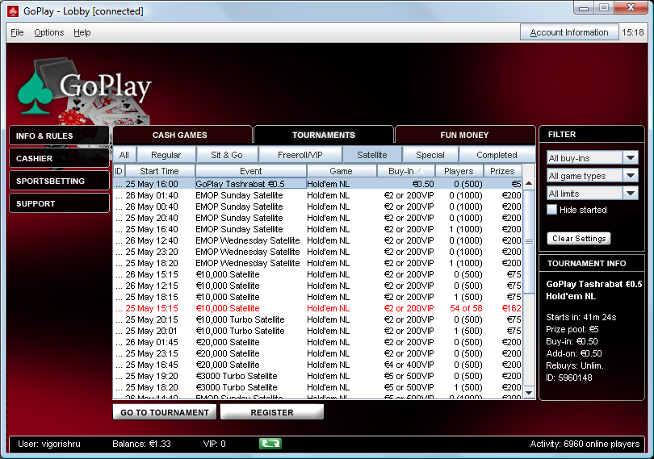The image size is (654, 459).
Task: Open the Options menu
Action: (48, 32)
